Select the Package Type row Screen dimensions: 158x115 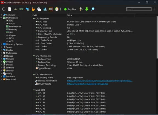pyautogui.click(x=83, y=59)
